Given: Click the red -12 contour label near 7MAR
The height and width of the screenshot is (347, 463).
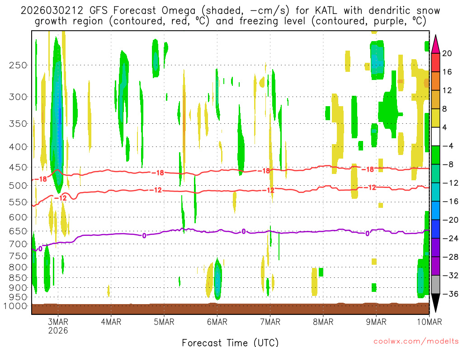Looking at the screenshot, I should tap(268, 190).
